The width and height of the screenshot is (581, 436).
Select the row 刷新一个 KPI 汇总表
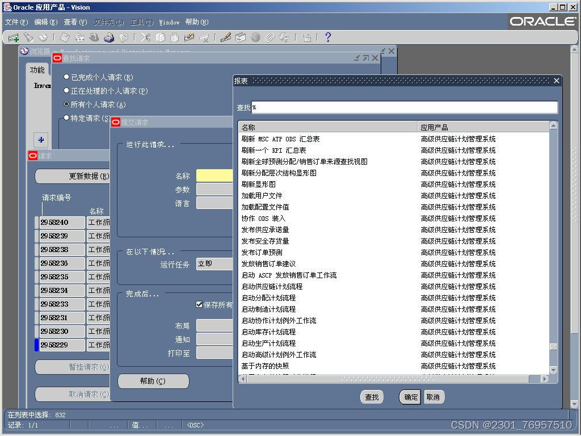pyautogui.click(x=394, y=150)
